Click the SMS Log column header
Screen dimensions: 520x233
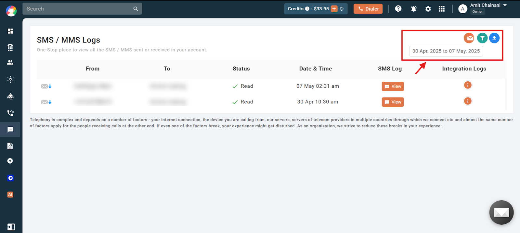pyautogui.click(x=390, y=69)
